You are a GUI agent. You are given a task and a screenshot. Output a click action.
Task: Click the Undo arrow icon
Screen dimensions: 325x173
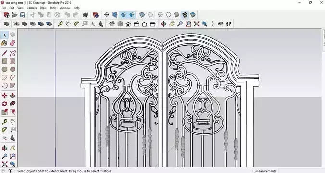pos(67,15)
